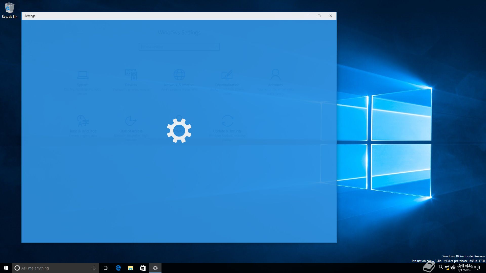The height and width of the screenshot is (273, 486).
Task: Activate the Cortana microphone icon
Action: pos(94,268)
